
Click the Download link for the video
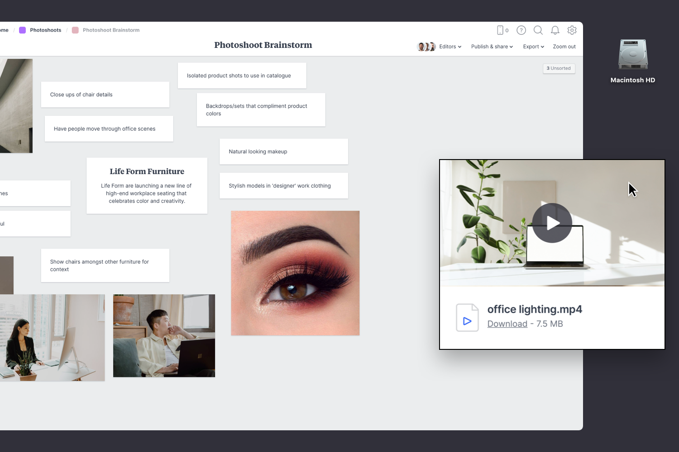507,324
